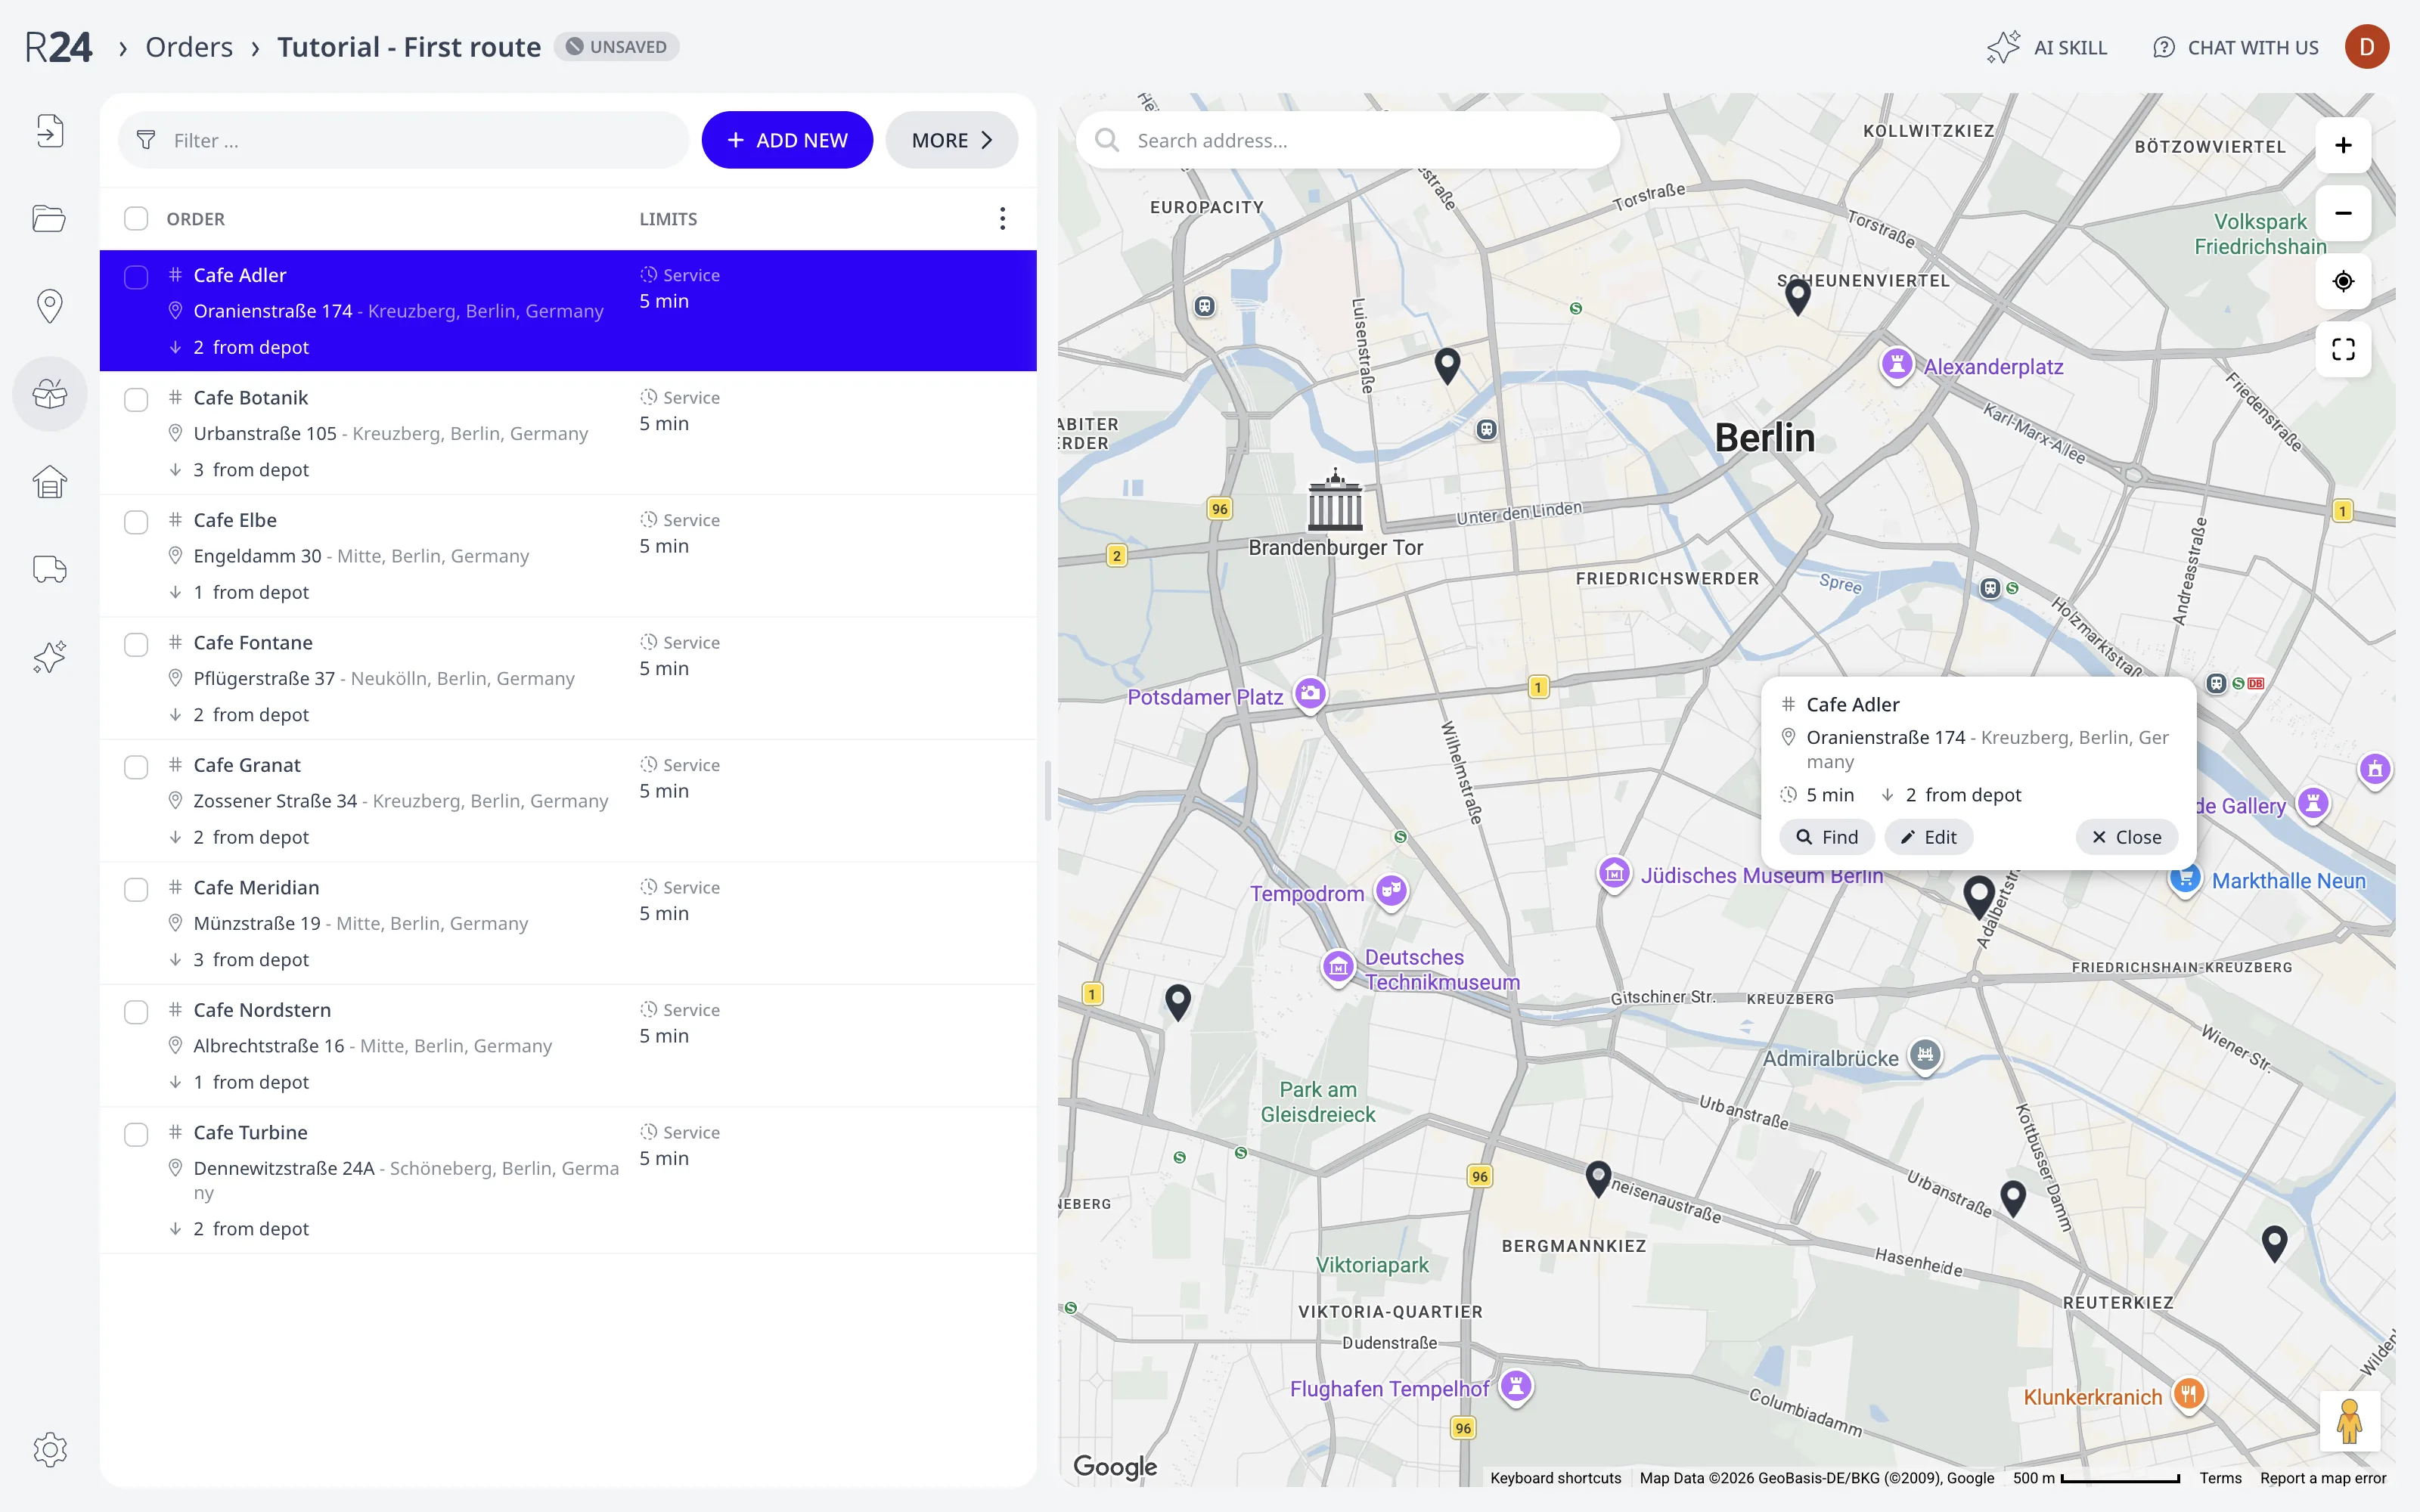Close the Cafe Adler map popup
This screenshot has height=1512, width=2420.
click(2126, 837)
